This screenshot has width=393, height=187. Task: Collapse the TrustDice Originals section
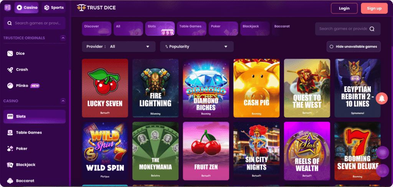pyautogui.click(x=63, y=38)
